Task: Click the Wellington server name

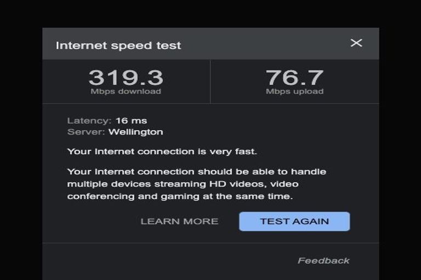Action: [x=135, y=132]
